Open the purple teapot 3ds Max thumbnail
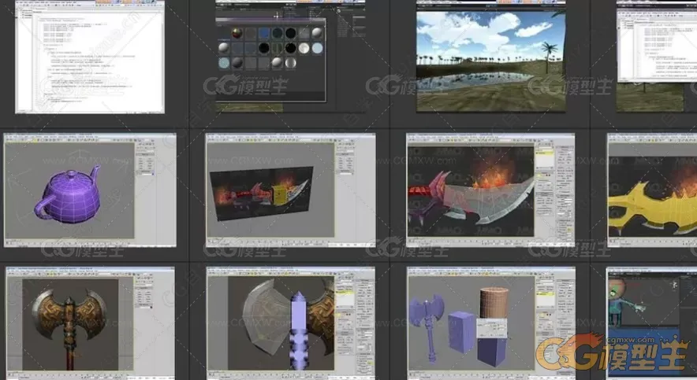 click(90, 190)
